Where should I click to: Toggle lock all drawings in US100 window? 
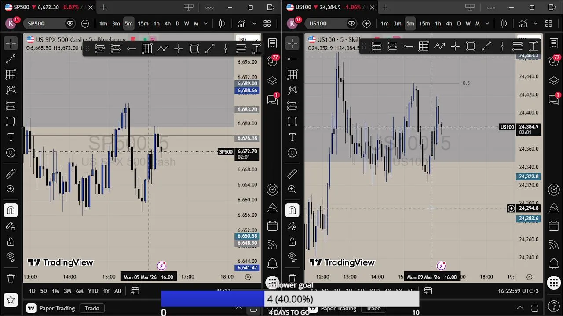[x=292, y=242]
